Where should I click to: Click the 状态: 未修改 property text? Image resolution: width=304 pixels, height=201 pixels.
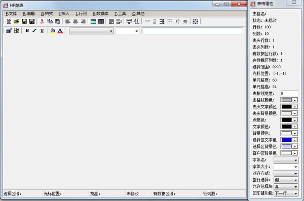coord(264,20)
